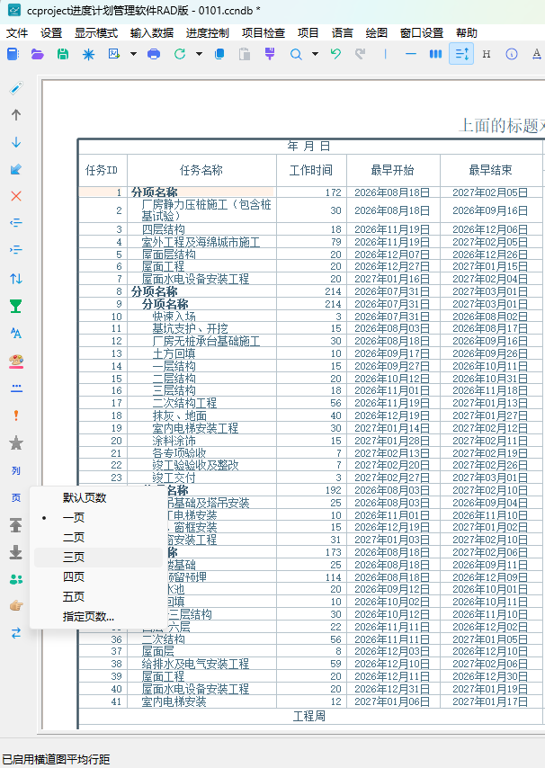Screen dimensions: 545x768
Task: Click the font size A icon in sidebar
Action: 16,333
